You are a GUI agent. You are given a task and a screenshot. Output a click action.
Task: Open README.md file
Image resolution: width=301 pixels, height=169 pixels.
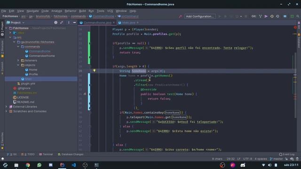(x=25, y=102)
